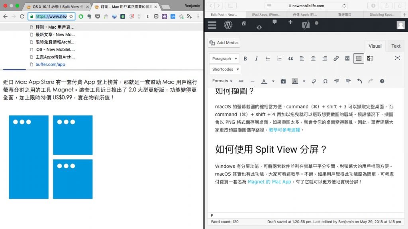Click the undo arrow in editor

pyautogui.click(x=359, y=81)
